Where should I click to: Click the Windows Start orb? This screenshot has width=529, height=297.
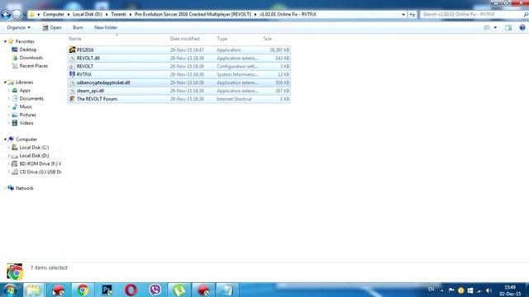coord(10,290)
